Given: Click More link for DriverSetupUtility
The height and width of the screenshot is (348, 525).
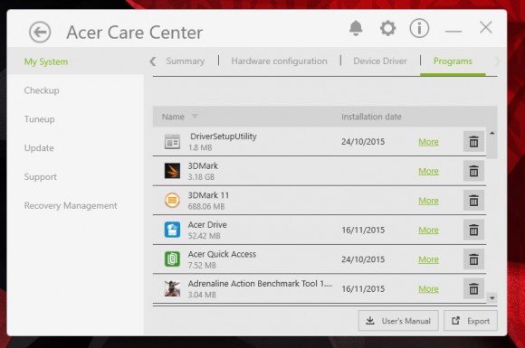Looking at the screenshot, I should [428, 142].
